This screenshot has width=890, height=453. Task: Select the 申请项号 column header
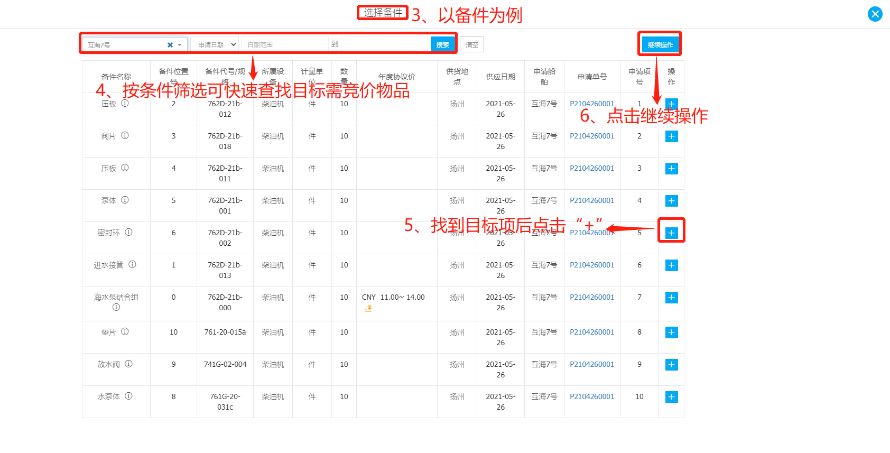639,77
